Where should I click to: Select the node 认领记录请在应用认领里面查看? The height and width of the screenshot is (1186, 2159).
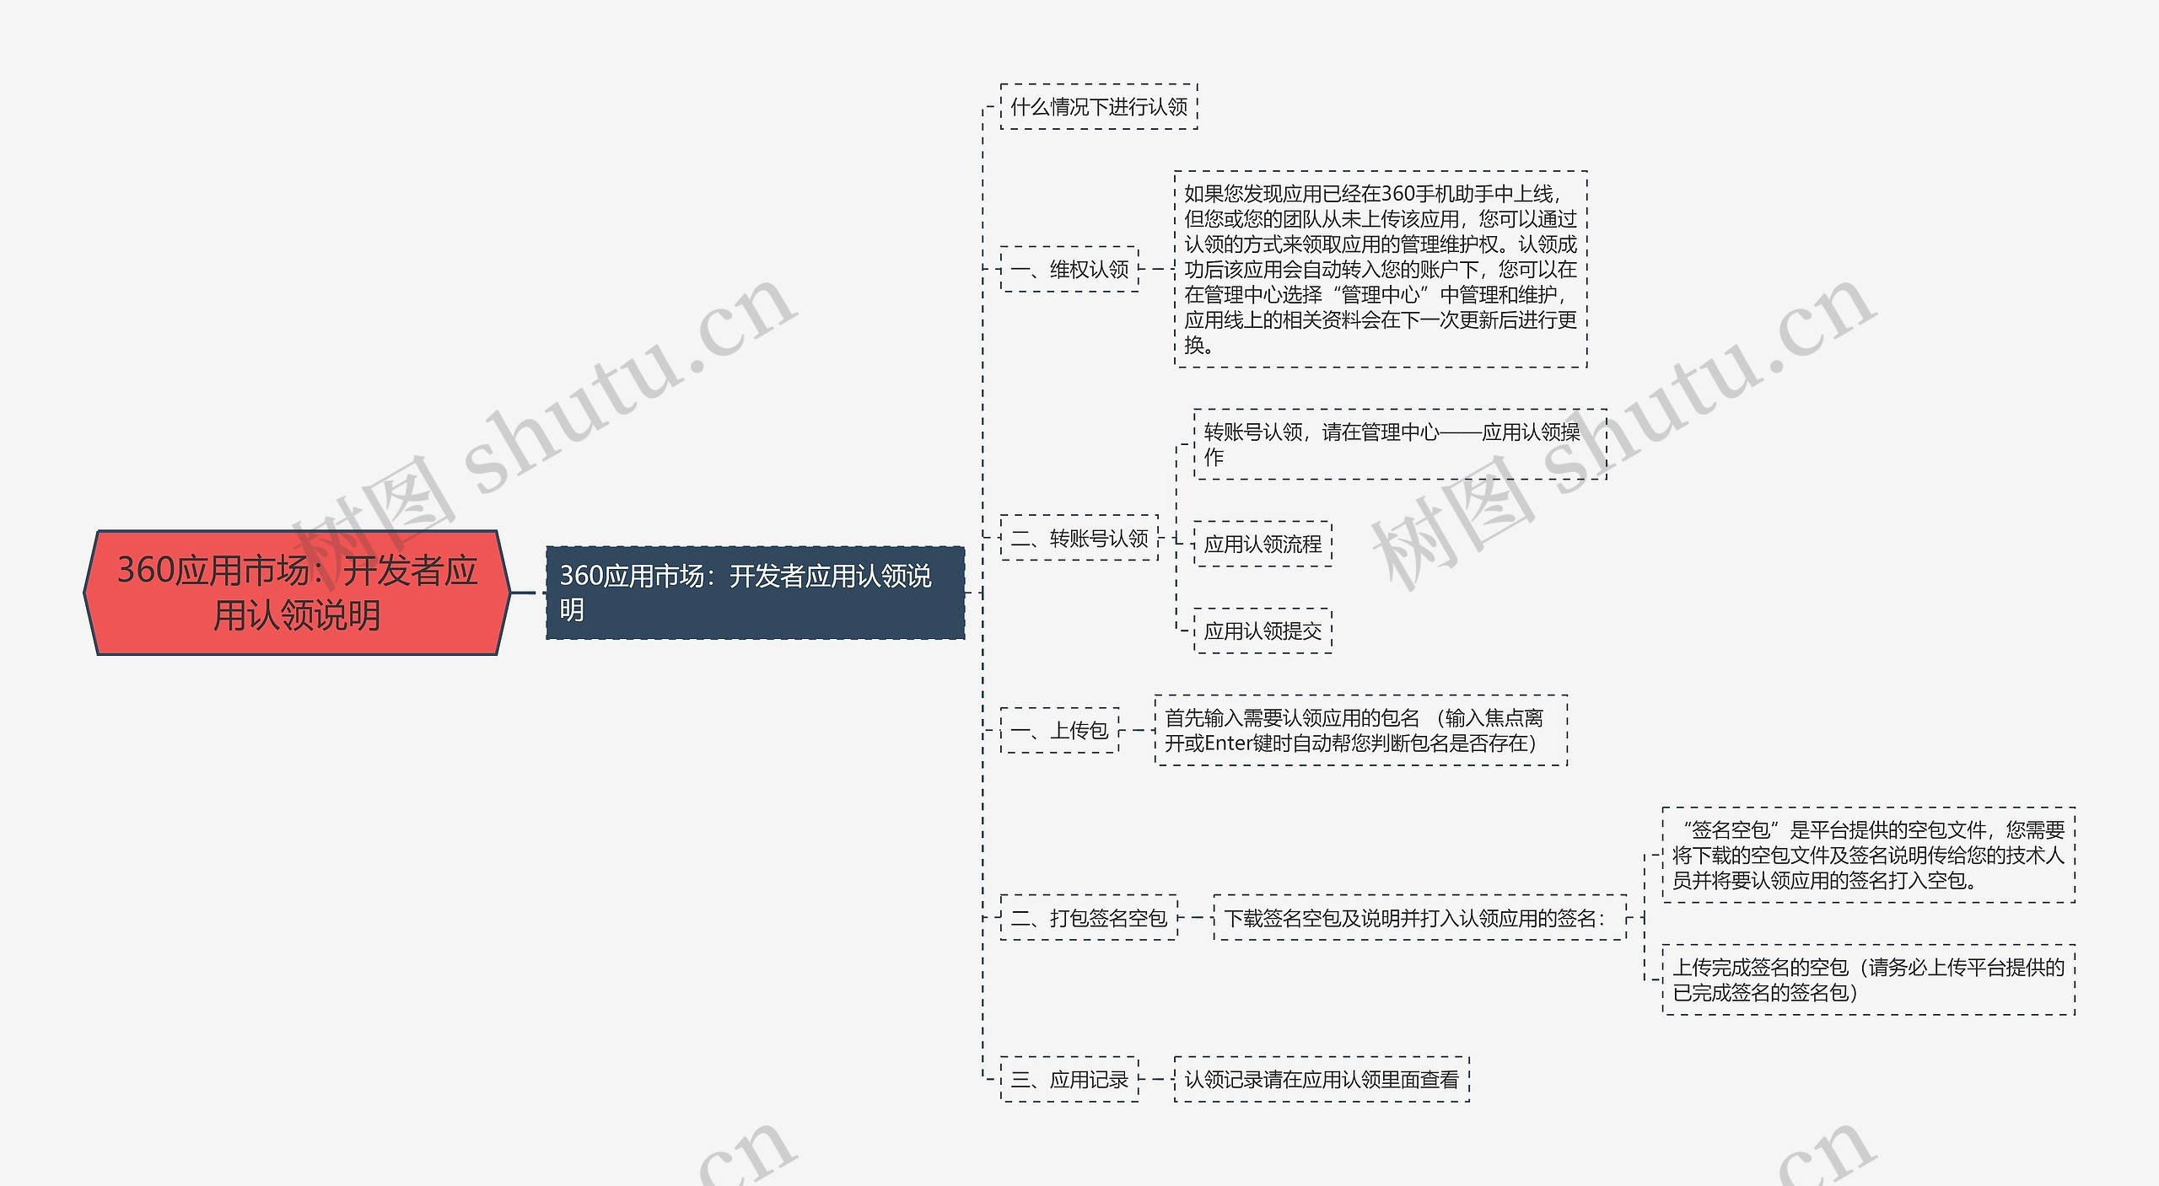click(1322, 1079)
